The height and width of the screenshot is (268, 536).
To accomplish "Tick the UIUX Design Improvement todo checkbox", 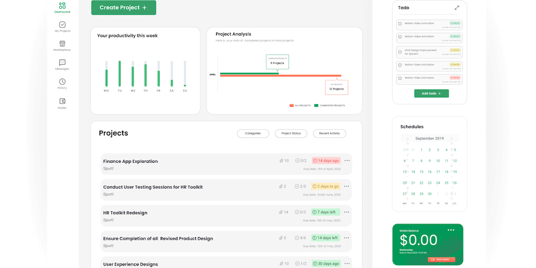I will click(400, 52).
